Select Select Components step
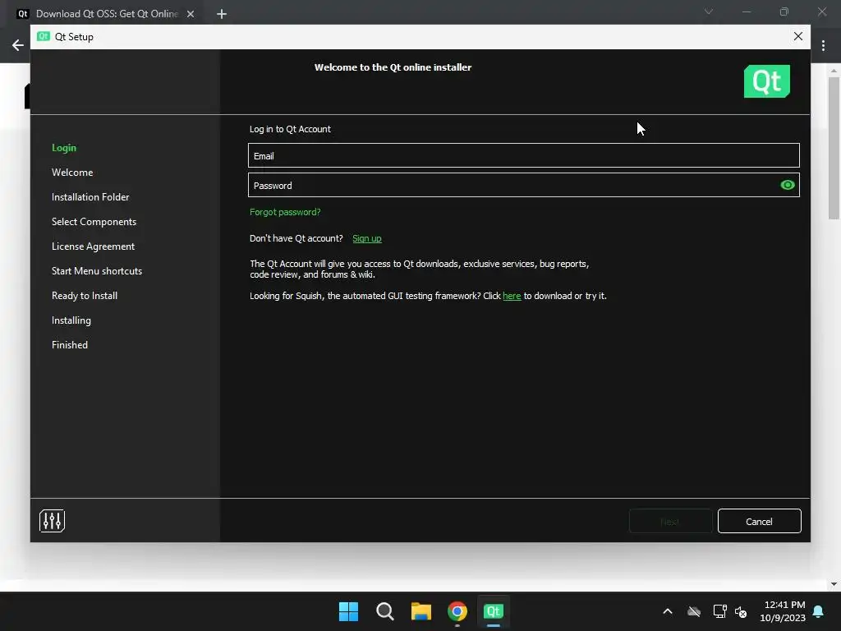The width and height of the screenshot is (841, 631). 94,222
